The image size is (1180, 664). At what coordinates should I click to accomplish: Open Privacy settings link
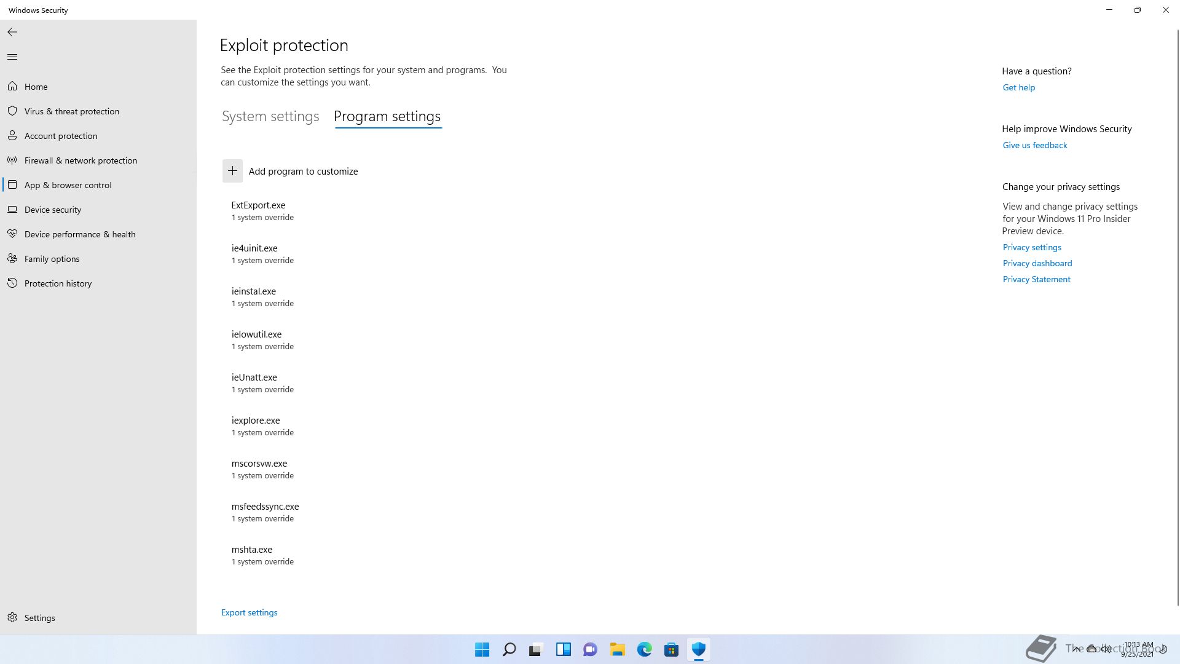tap(1032, 247)
